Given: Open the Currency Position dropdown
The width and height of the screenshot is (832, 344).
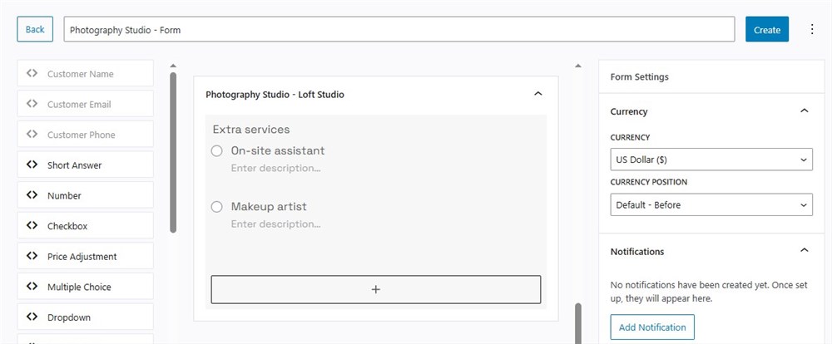Looking at the screenshot, I should tap(711, 204).
